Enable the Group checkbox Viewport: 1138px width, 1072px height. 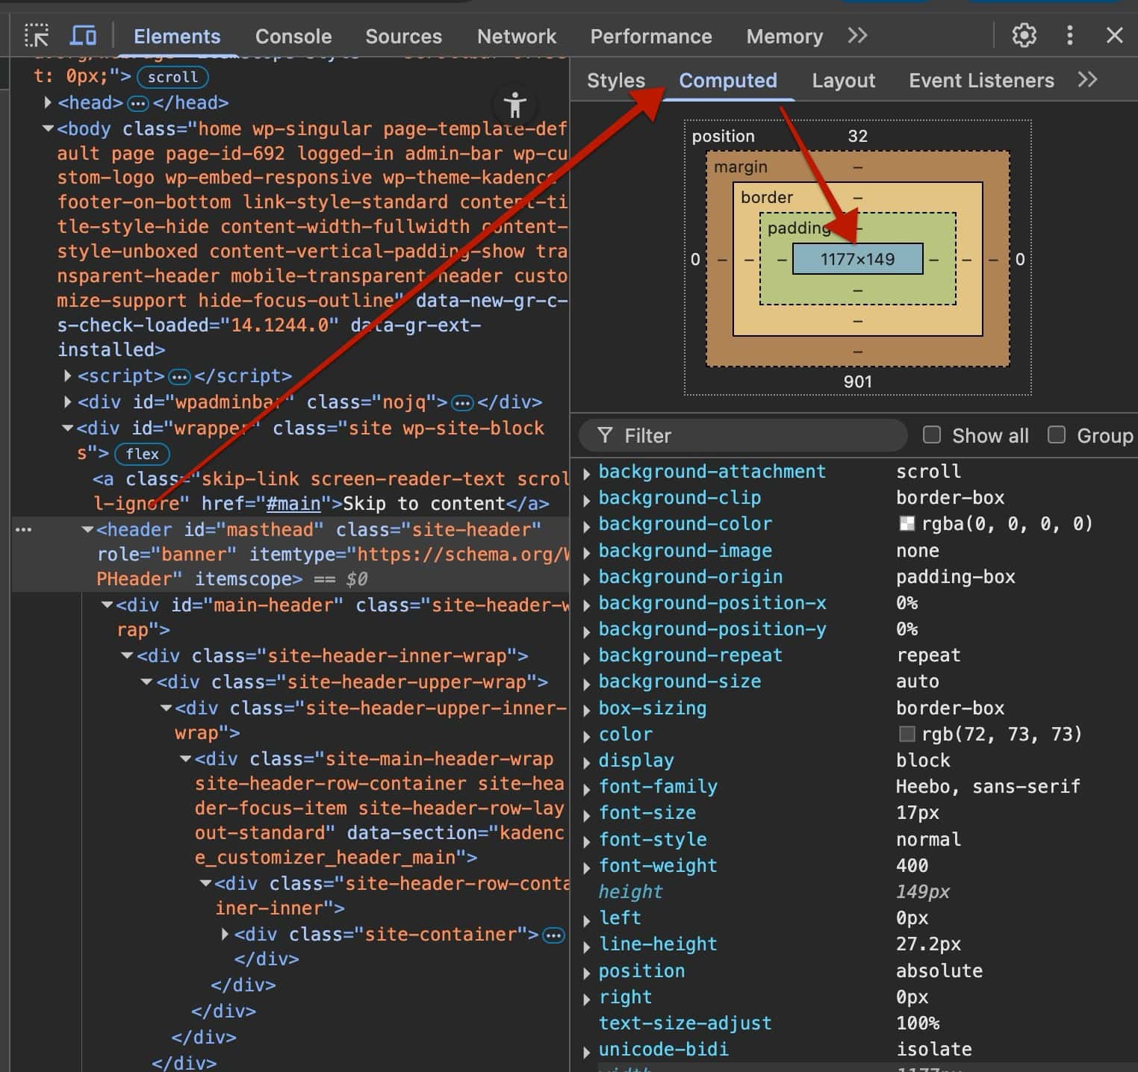1056,435
